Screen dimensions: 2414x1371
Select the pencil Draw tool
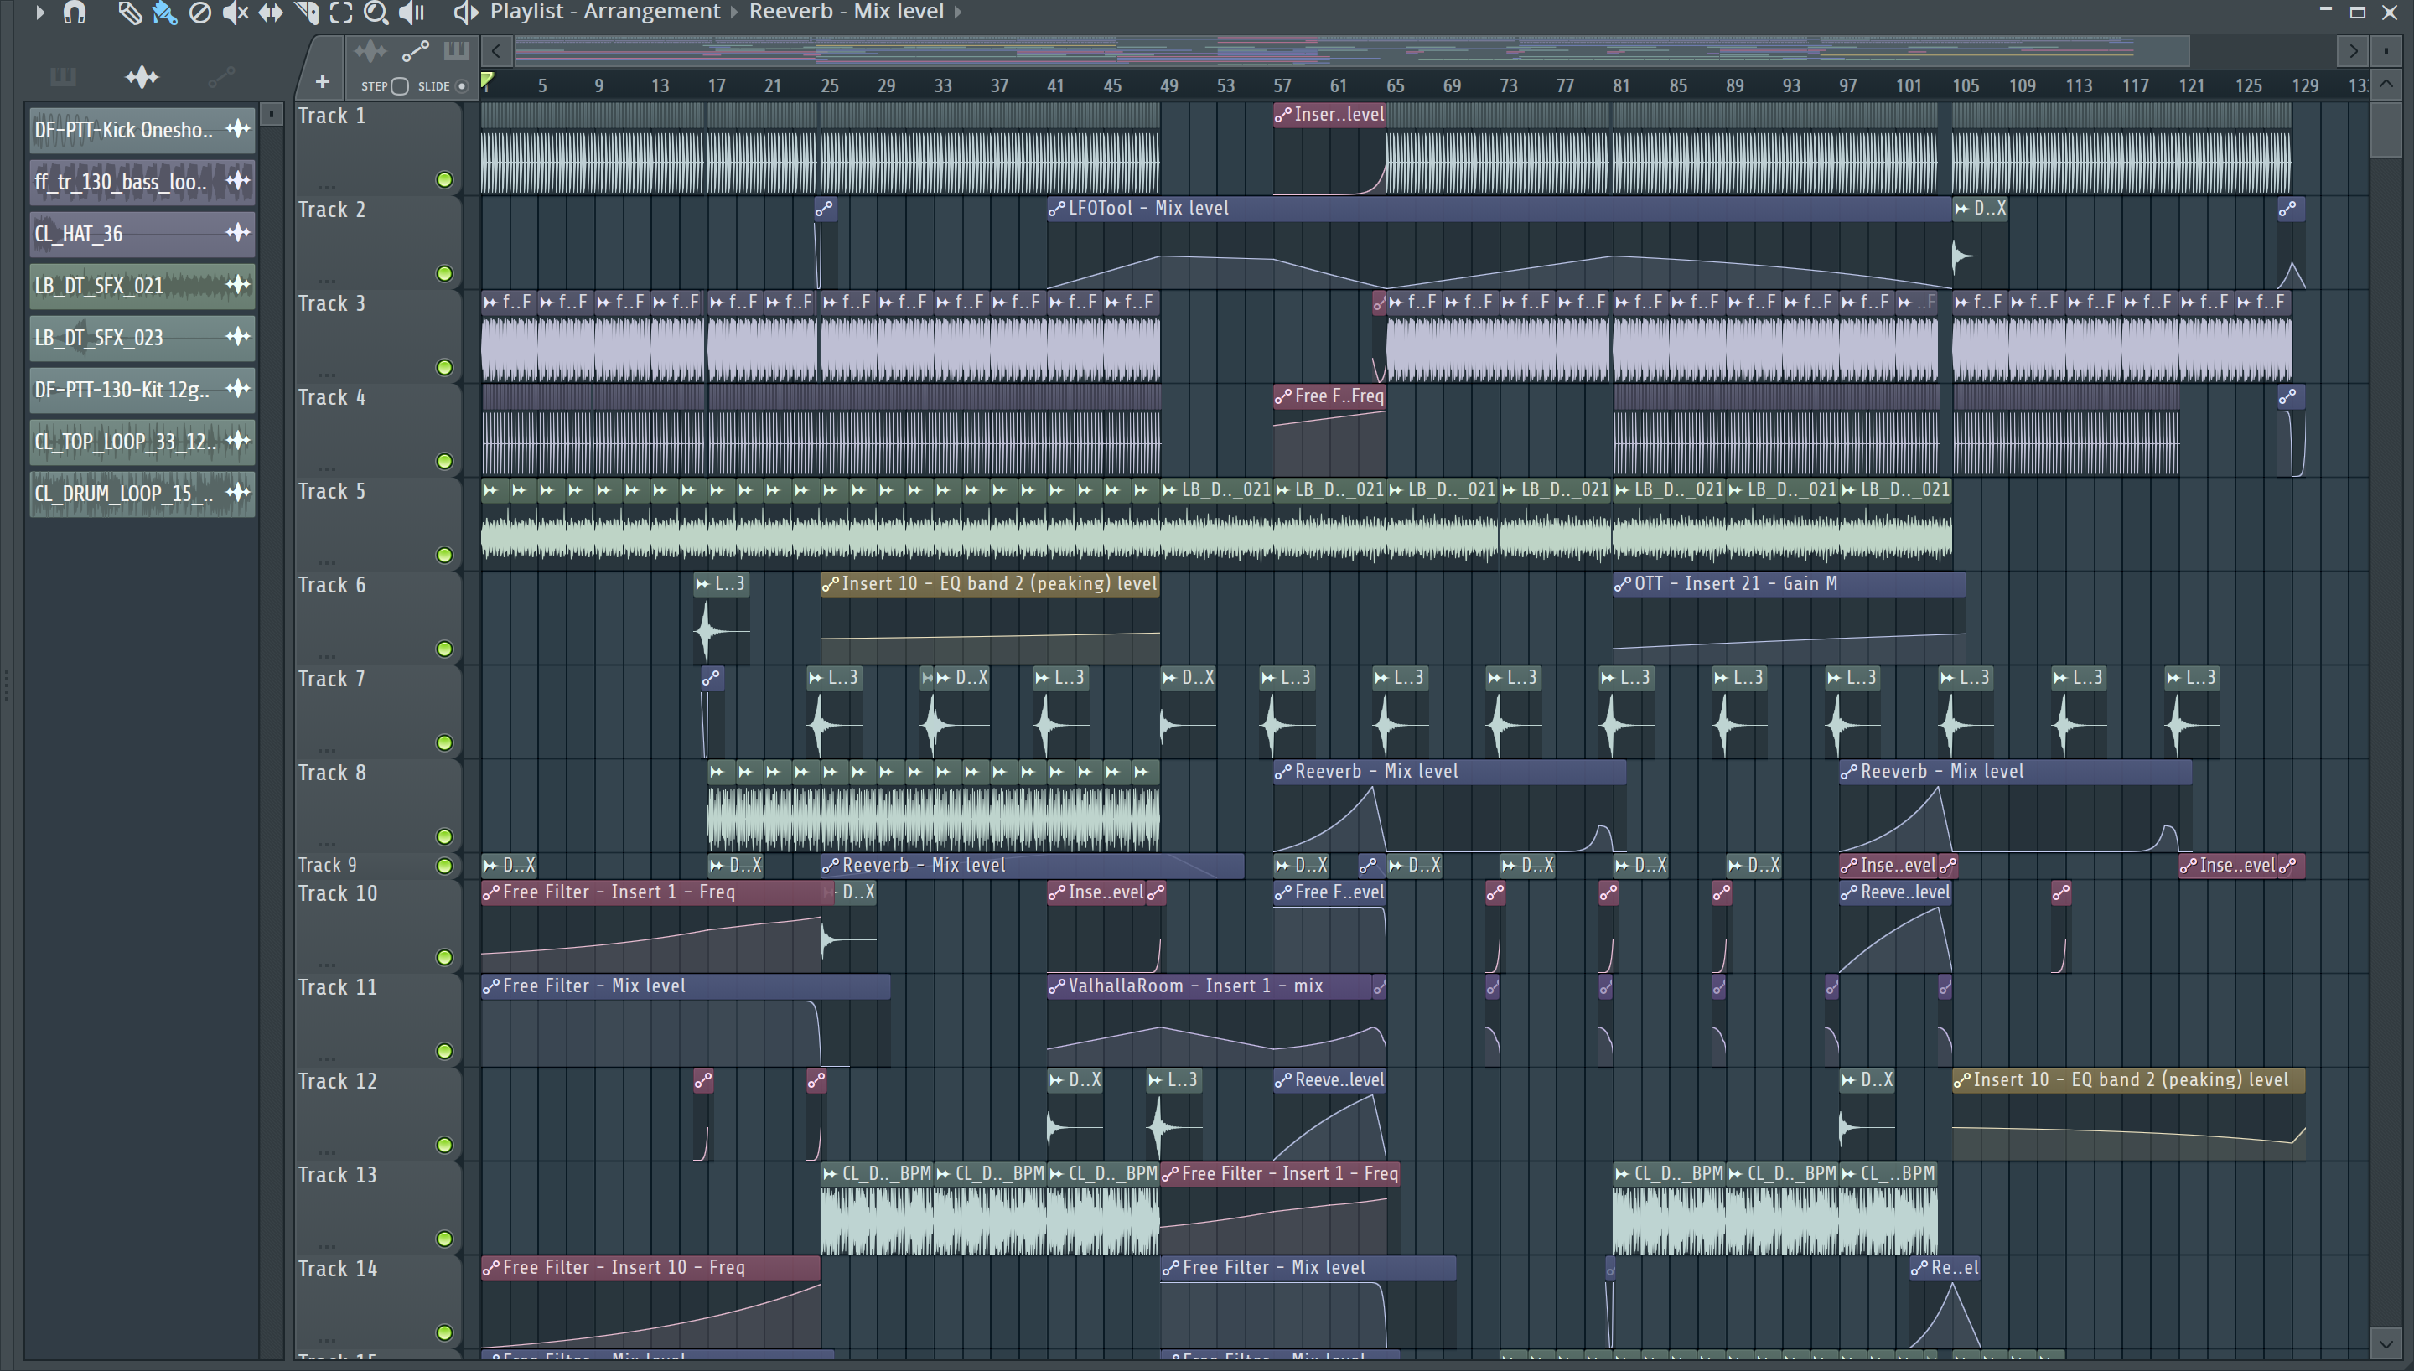pyautogui.click(x=129, y=13)
